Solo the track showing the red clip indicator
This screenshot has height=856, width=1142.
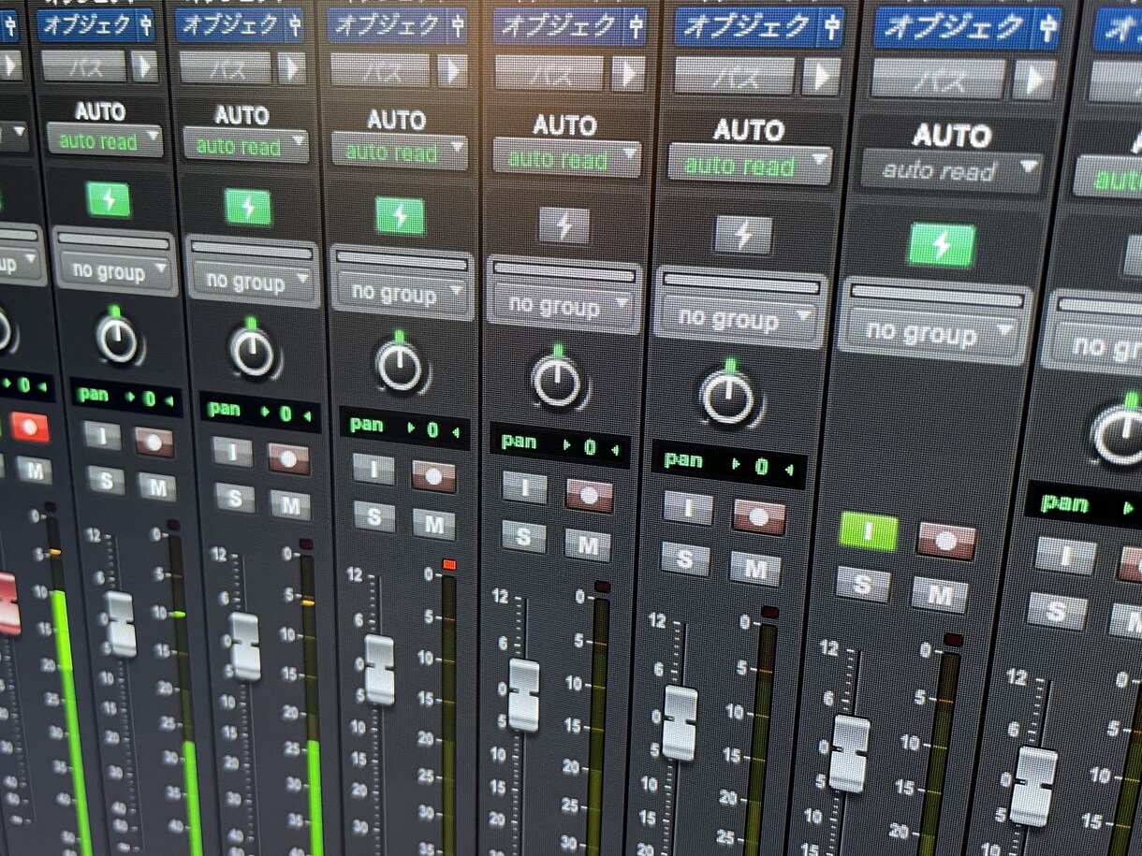(374, 515)
